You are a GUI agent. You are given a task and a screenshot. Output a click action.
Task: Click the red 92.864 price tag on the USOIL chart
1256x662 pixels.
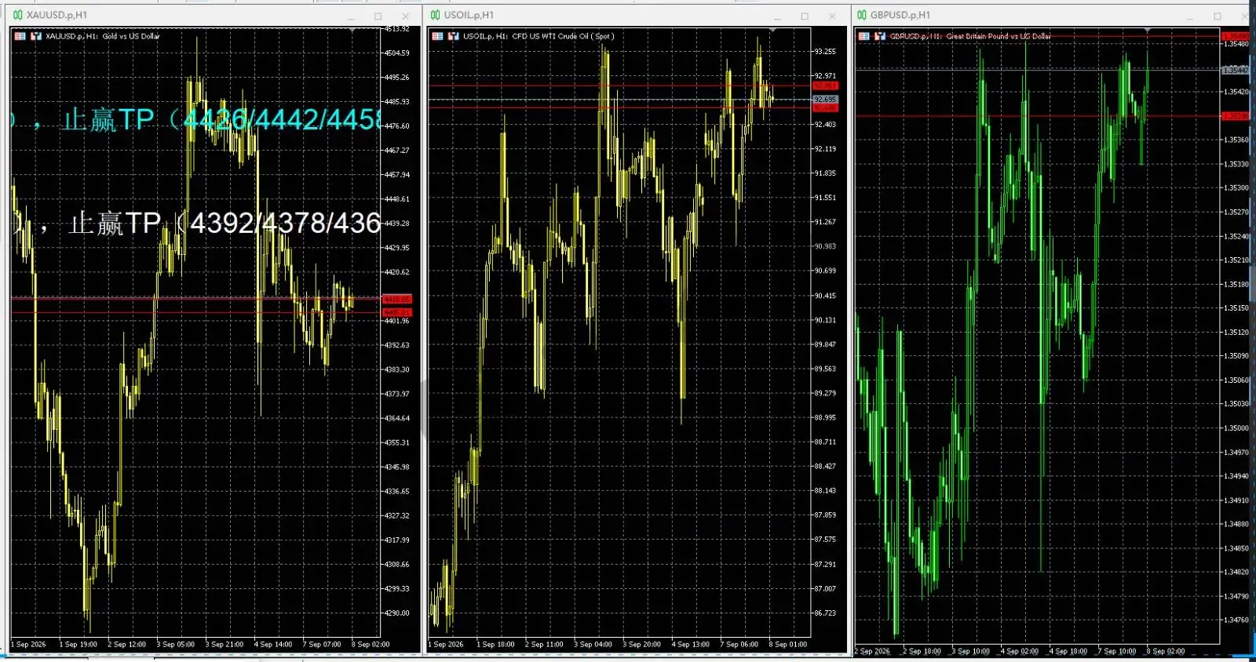coord(825,85)
